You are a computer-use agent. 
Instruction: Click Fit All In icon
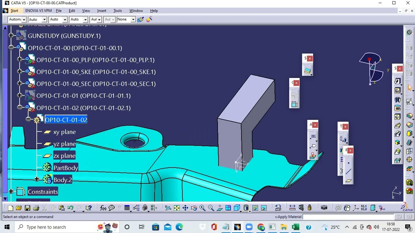point(177,208)
